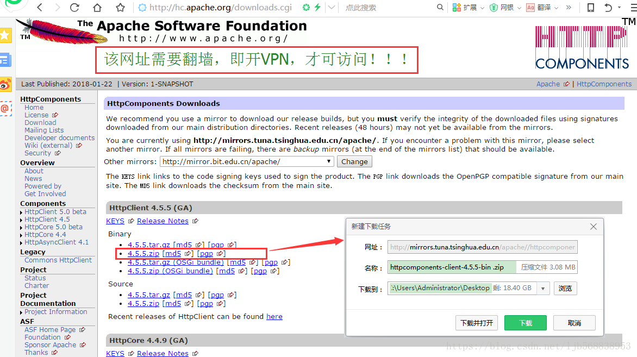Click the 浏览 browse button
Viewport: 637px width, 357px height.
point(565,289)
